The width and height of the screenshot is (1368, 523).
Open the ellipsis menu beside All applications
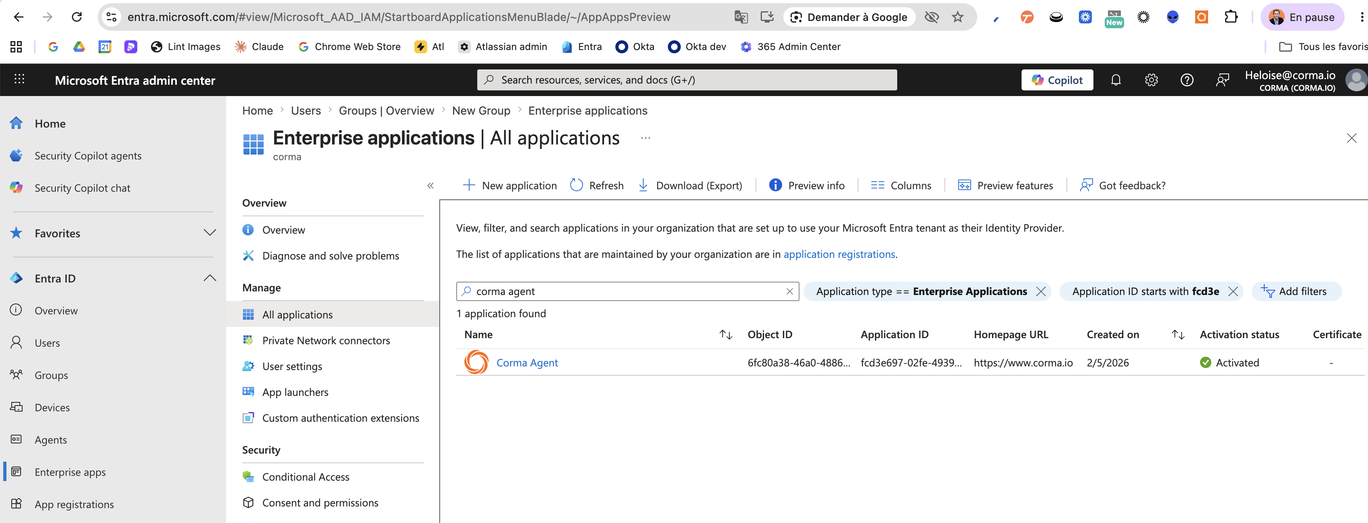click(645, 138)
